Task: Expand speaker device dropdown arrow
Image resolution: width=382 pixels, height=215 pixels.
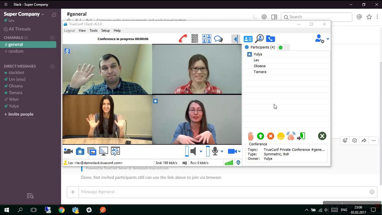Action: pyautogui.click(x=201, y=152)
